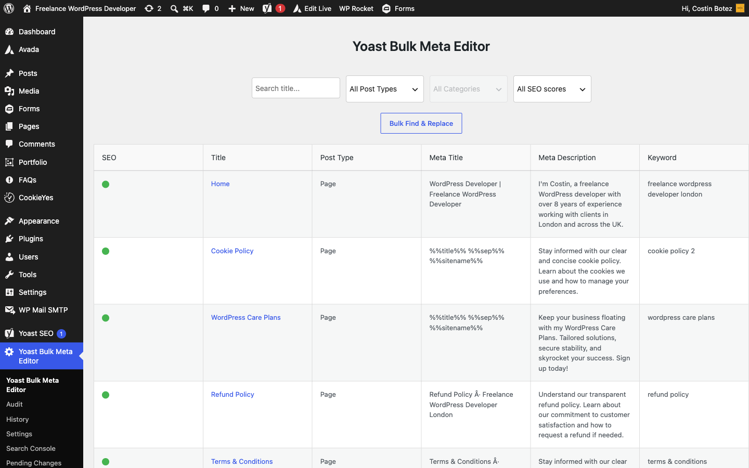Open the All Post Types dropdown

(385, 89)
